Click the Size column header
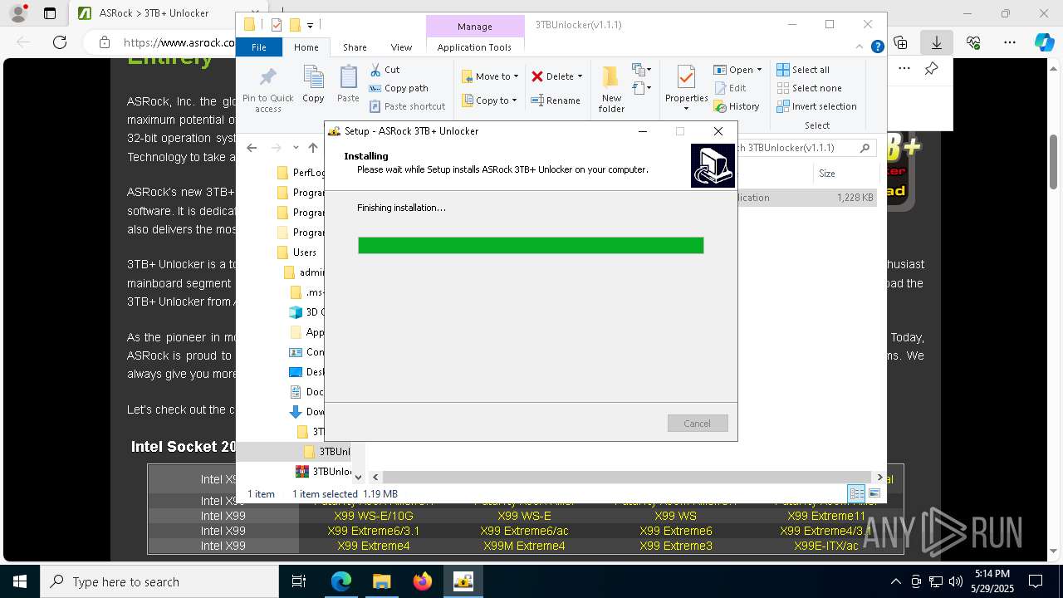 tap(827, 174)
